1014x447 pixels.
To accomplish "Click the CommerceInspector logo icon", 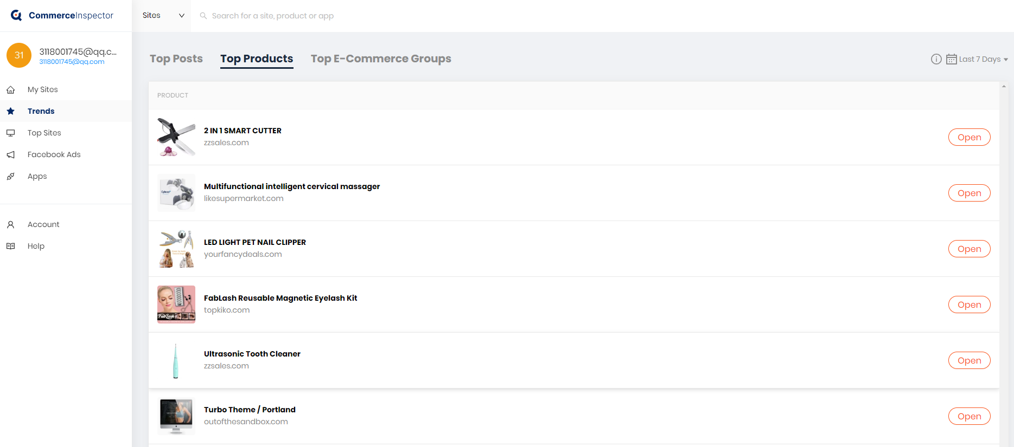I will coord(16,15).
